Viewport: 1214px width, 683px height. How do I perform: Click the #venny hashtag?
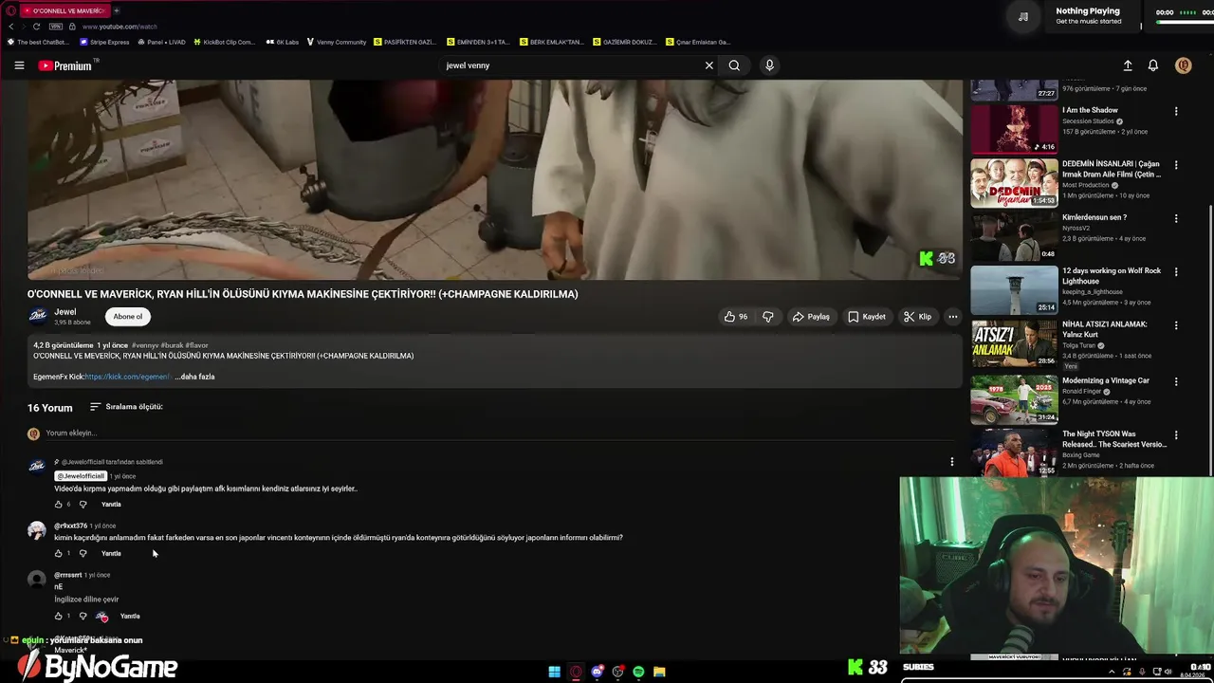tap(145, 345)
